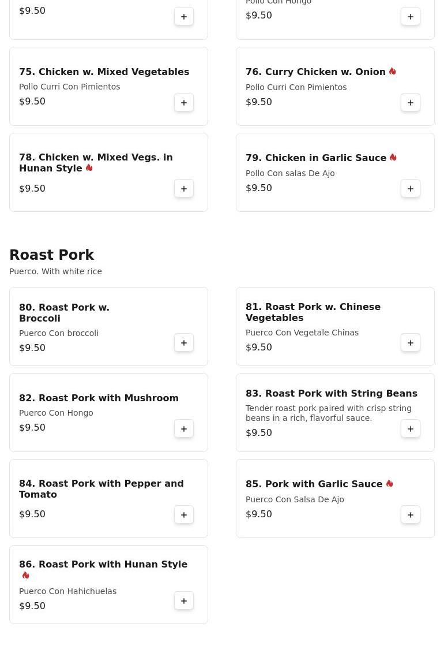Add Roast Pork with Pepper and Tomato
Image resolution: width=444 pixels, height=657 pixels.
click(184, 515)
